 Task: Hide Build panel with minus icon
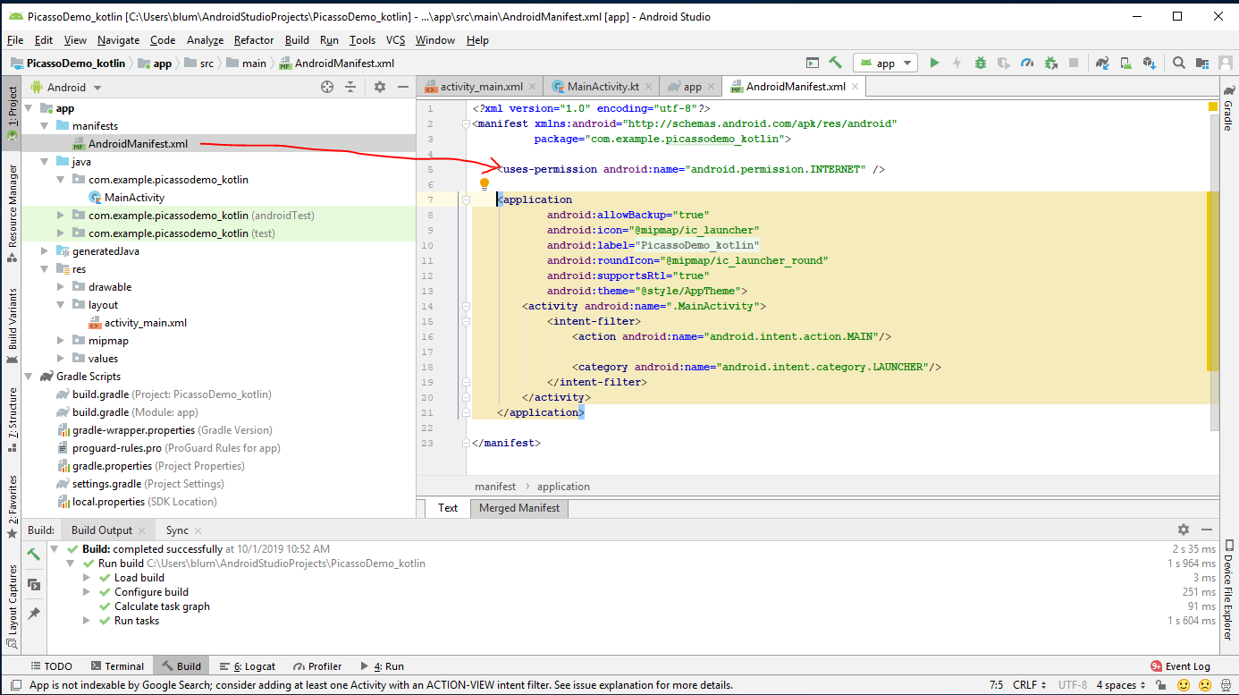[x=1207, y=530]
